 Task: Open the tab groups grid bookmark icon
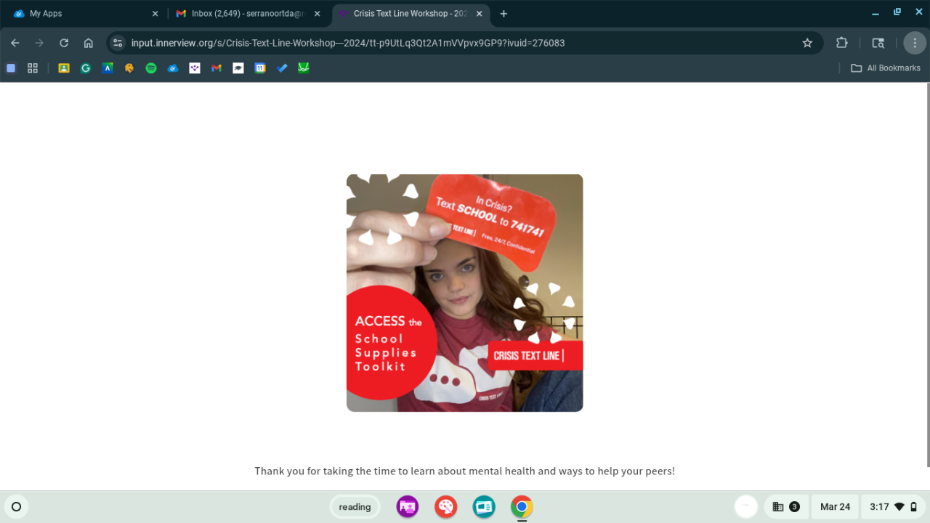(33, 68)
